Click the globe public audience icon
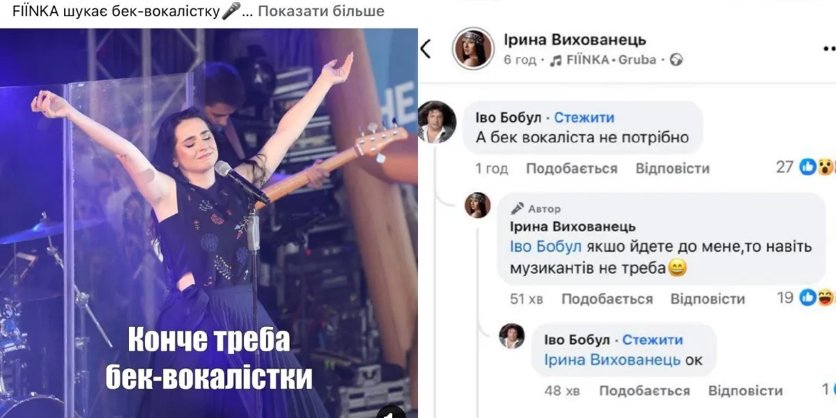This screenshot has width=836, height=418. (676, 60)
